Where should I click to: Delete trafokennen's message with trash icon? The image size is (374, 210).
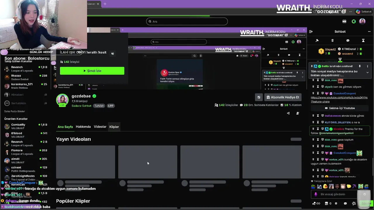point(313,116)
